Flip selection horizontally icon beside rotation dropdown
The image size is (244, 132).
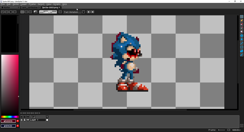pyautogui.click(x=89, y=12)
